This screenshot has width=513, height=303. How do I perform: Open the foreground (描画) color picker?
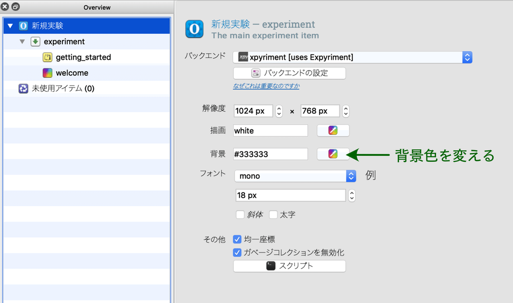pyautogui.click(x=333, y=131)
